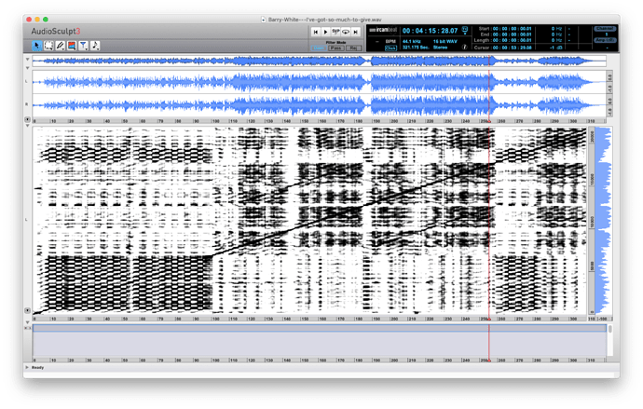
Task: Set filter mode to Gain
Action: coord(319,48)
